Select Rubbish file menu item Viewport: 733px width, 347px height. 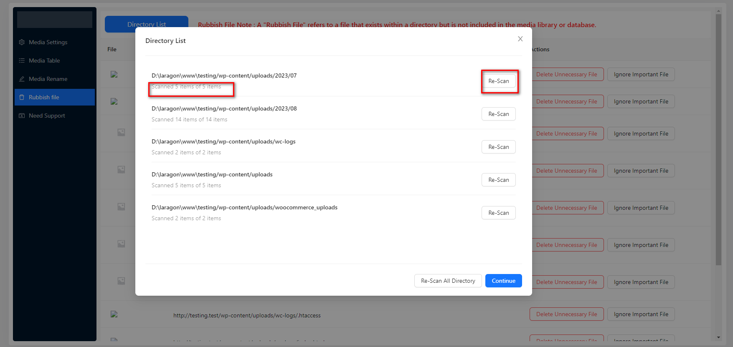point(55,97)
